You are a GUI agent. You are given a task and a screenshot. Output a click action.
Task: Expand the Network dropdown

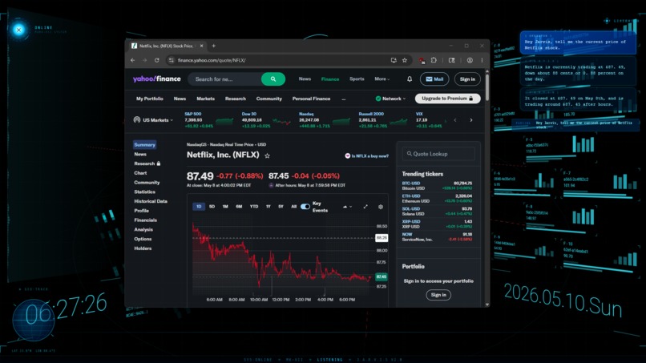pos(390,99)
